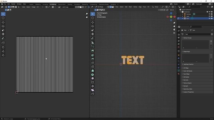Disable Light in renders
Screen dimensions: 214x120
point(212,16)
